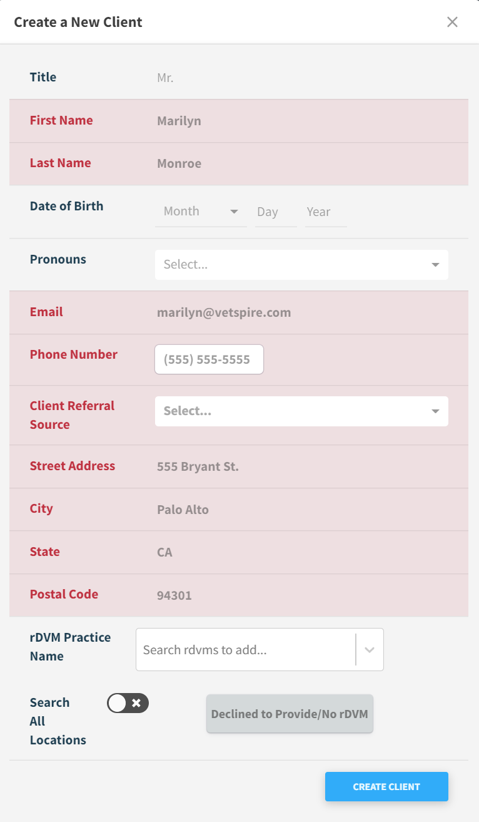Select the Last Name field
This screenshot has height=822, width=479.
pos(300,163)
